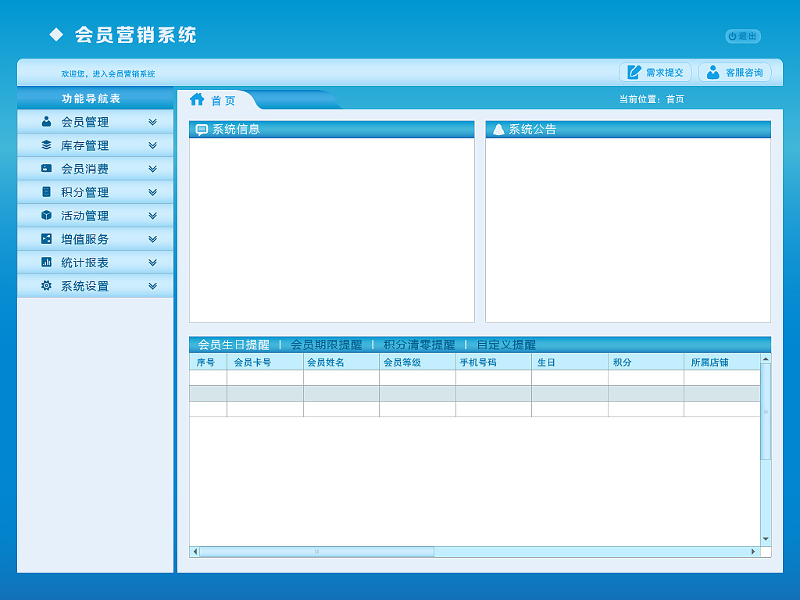
Task: Click the 当前位置: 首页 breadcrumb text
Action: pyautogui.click(x=652, y=99)
